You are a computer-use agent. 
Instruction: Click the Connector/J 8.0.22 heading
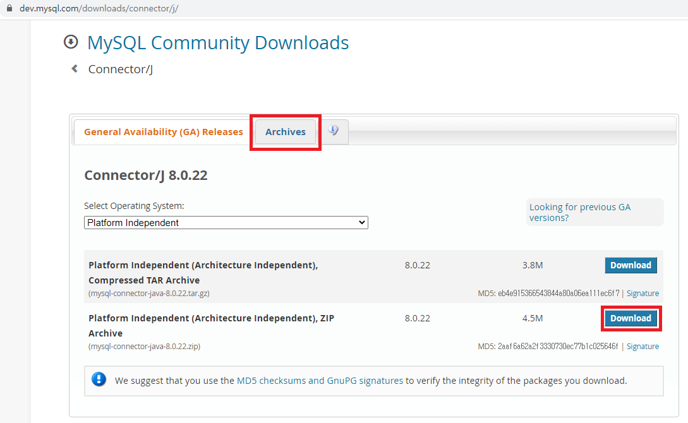146,176
